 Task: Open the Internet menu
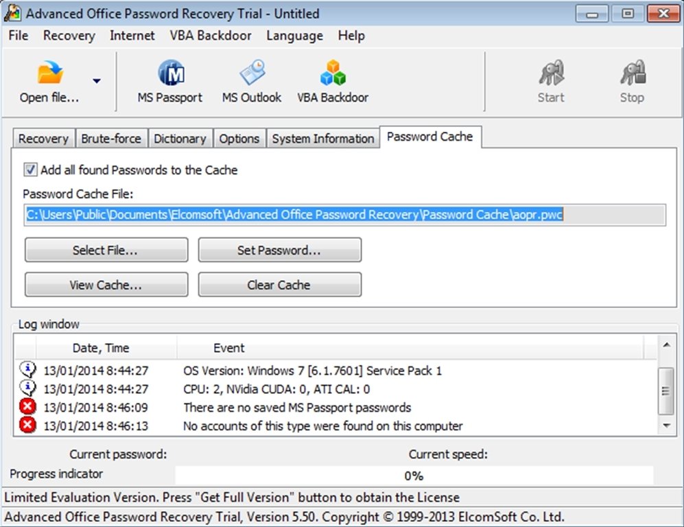tap(132, 35)
